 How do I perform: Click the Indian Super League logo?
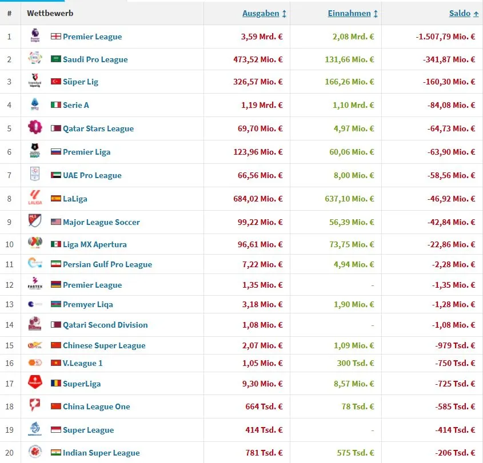[35, 452]
